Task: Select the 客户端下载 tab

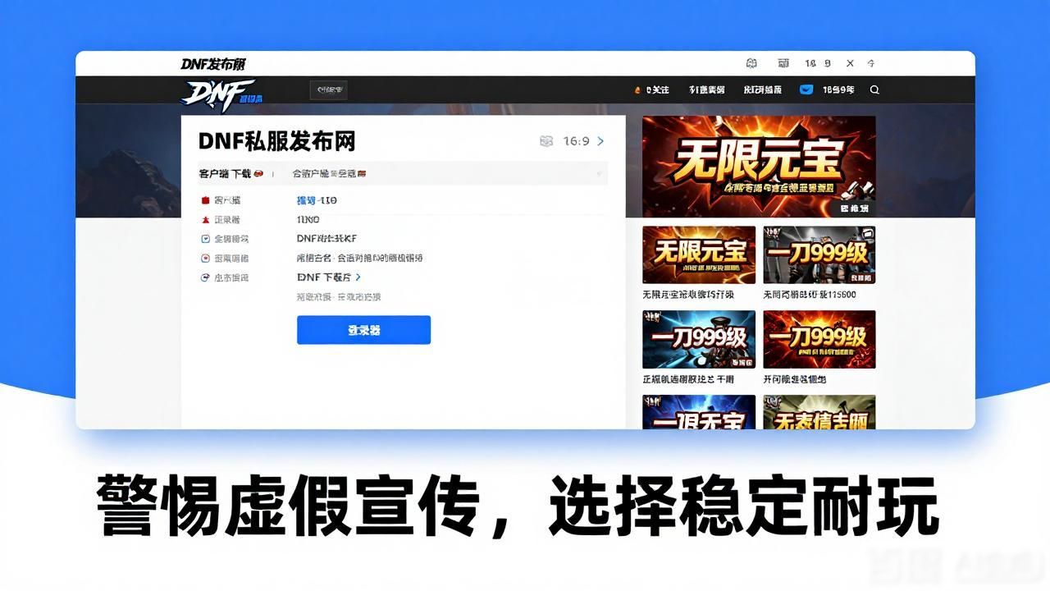Action: pyautogui.click(x=225, y=174)
